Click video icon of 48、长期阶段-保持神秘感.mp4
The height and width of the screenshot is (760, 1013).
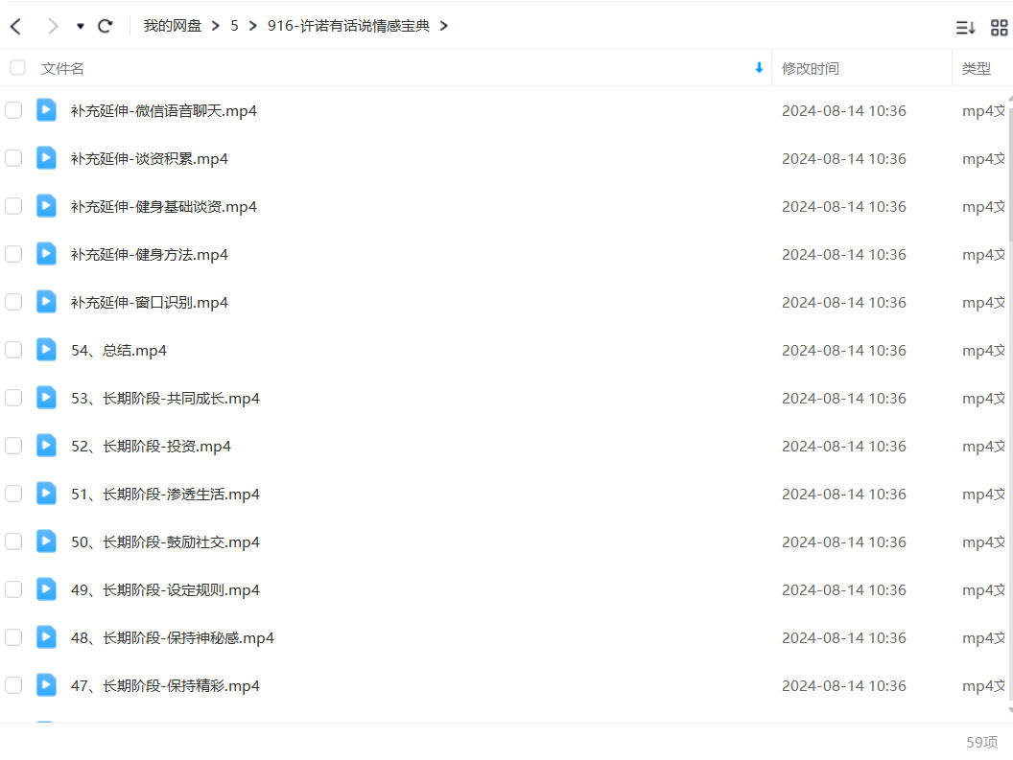pos(46,637)
